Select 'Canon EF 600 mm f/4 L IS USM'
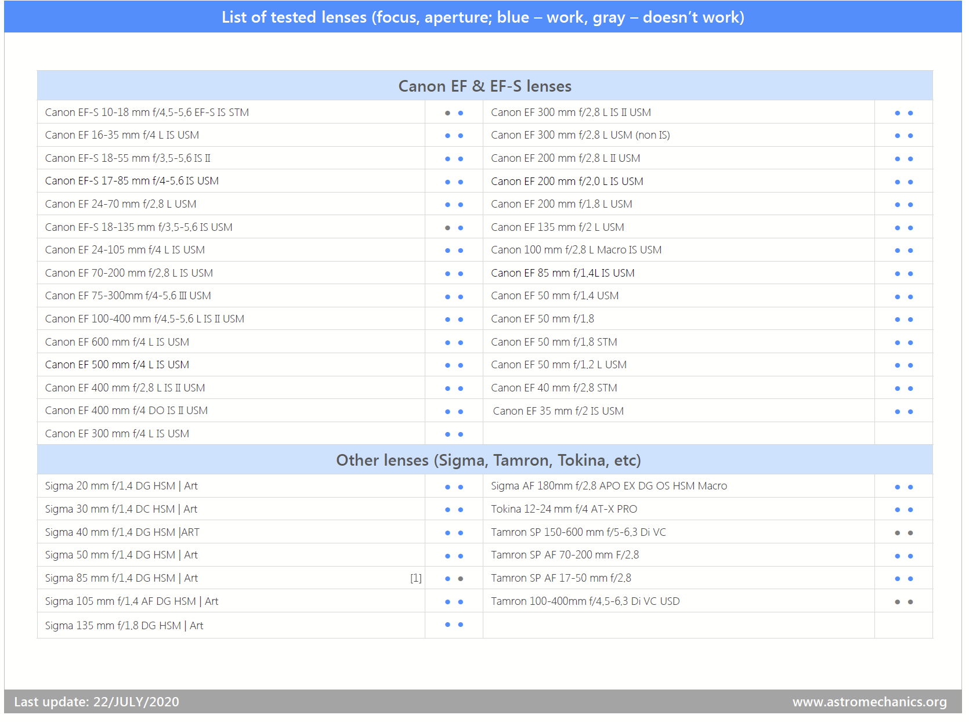 pyautogui.click(x=117, y=342)
